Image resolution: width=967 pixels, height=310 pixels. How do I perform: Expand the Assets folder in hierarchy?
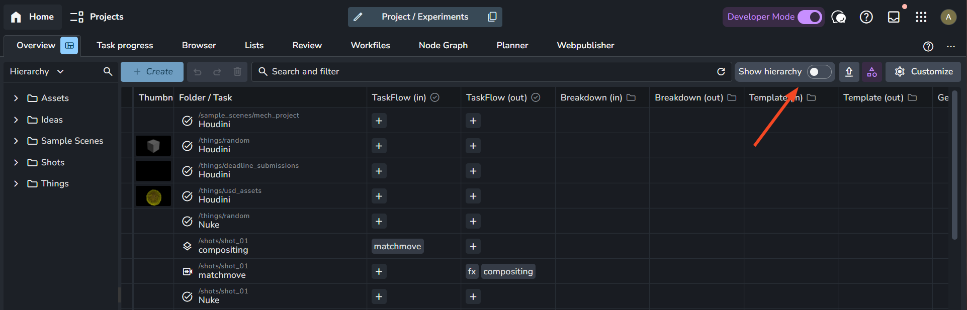coord(16,98)
